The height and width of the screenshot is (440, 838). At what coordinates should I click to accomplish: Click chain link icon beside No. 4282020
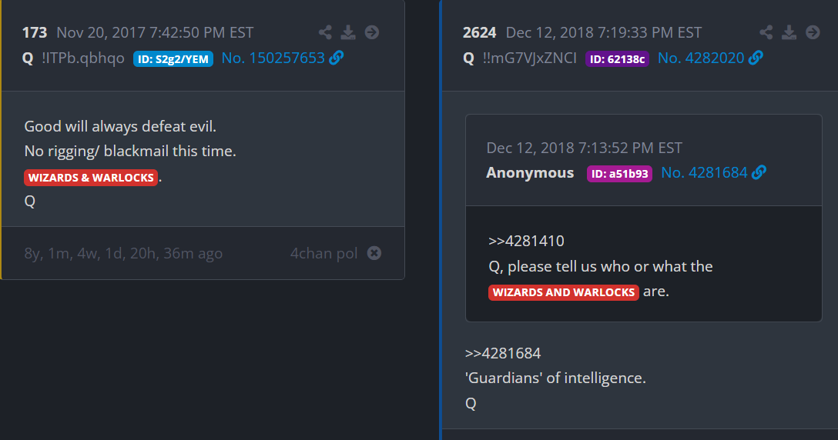tap(756, 58)
